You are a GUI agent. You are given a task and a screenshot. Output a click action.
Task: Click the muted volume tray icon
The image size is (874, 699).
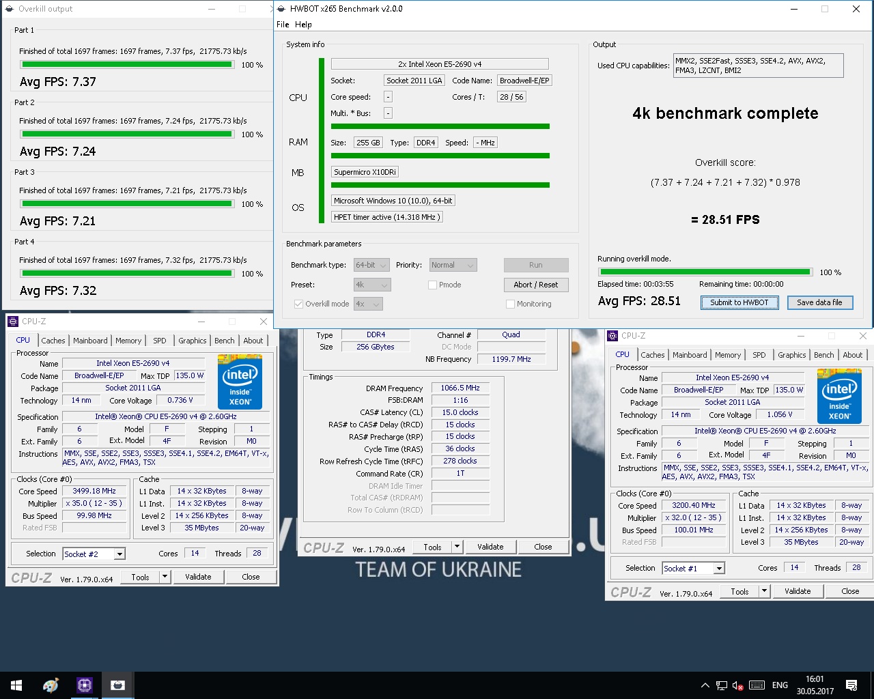738,685
